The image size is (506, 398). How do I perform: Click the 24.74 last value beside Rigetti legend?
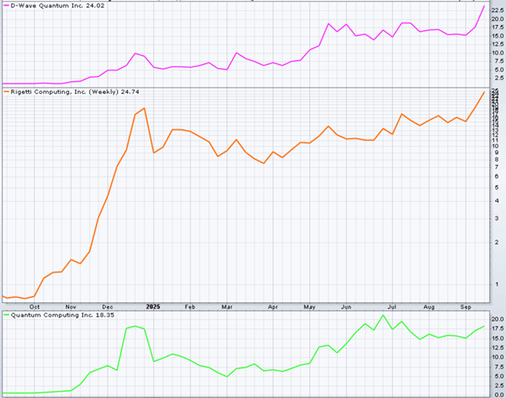tap(130, 92)
